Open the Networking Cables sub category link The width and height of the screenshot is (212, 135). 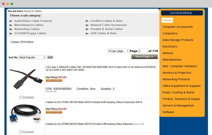pyautogui.click(x=27, y=29)
